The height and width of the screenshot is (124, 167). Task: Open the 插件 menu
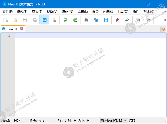point(136,12)
